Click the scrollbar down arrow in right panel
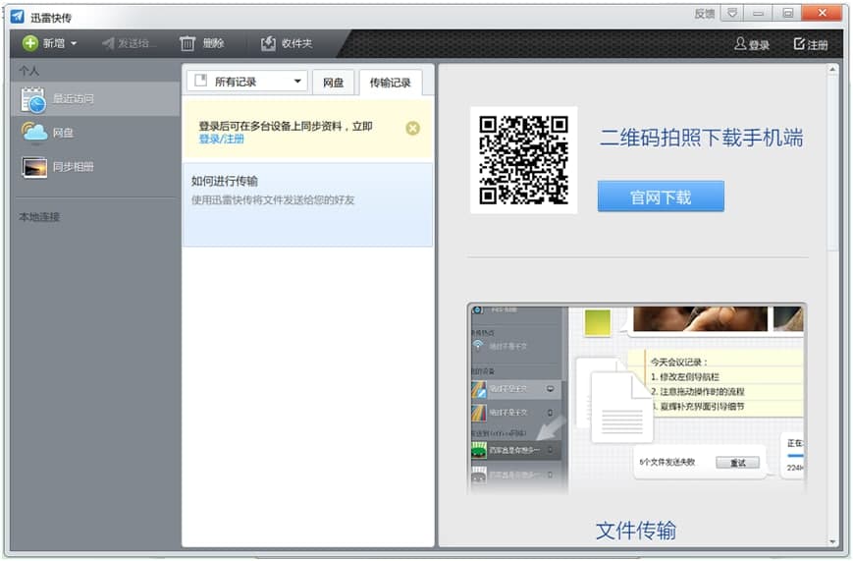 (832, 541)
